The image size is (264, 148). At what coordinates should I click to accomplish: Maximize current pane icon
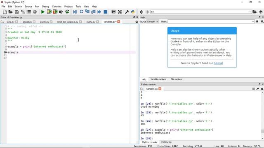pos(114,12)
